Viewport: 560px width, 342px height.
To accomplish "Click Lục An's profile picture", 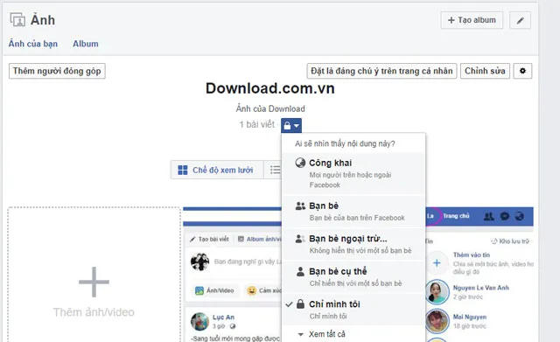I will coord(199,321).
